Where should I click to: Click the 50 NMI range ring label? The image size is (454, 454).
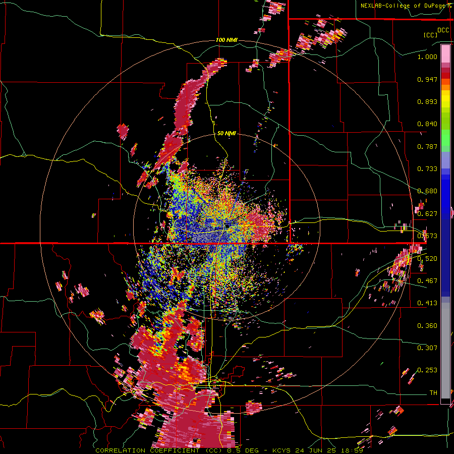tap(226, 133)
